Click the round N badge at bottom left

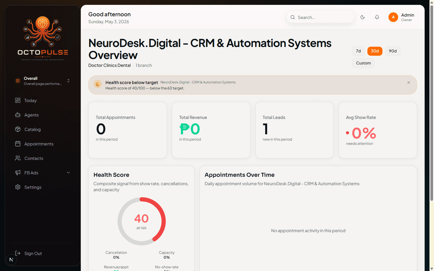11,260
